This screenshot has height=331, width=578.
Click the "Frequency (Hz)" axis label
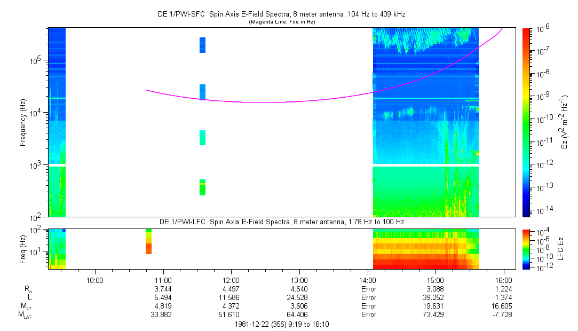tap(23, 123)
